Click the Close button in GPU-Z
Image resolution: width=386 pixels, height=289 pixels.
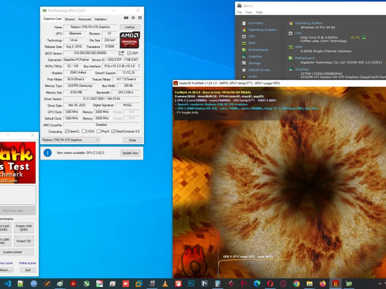tap(132, 140)
